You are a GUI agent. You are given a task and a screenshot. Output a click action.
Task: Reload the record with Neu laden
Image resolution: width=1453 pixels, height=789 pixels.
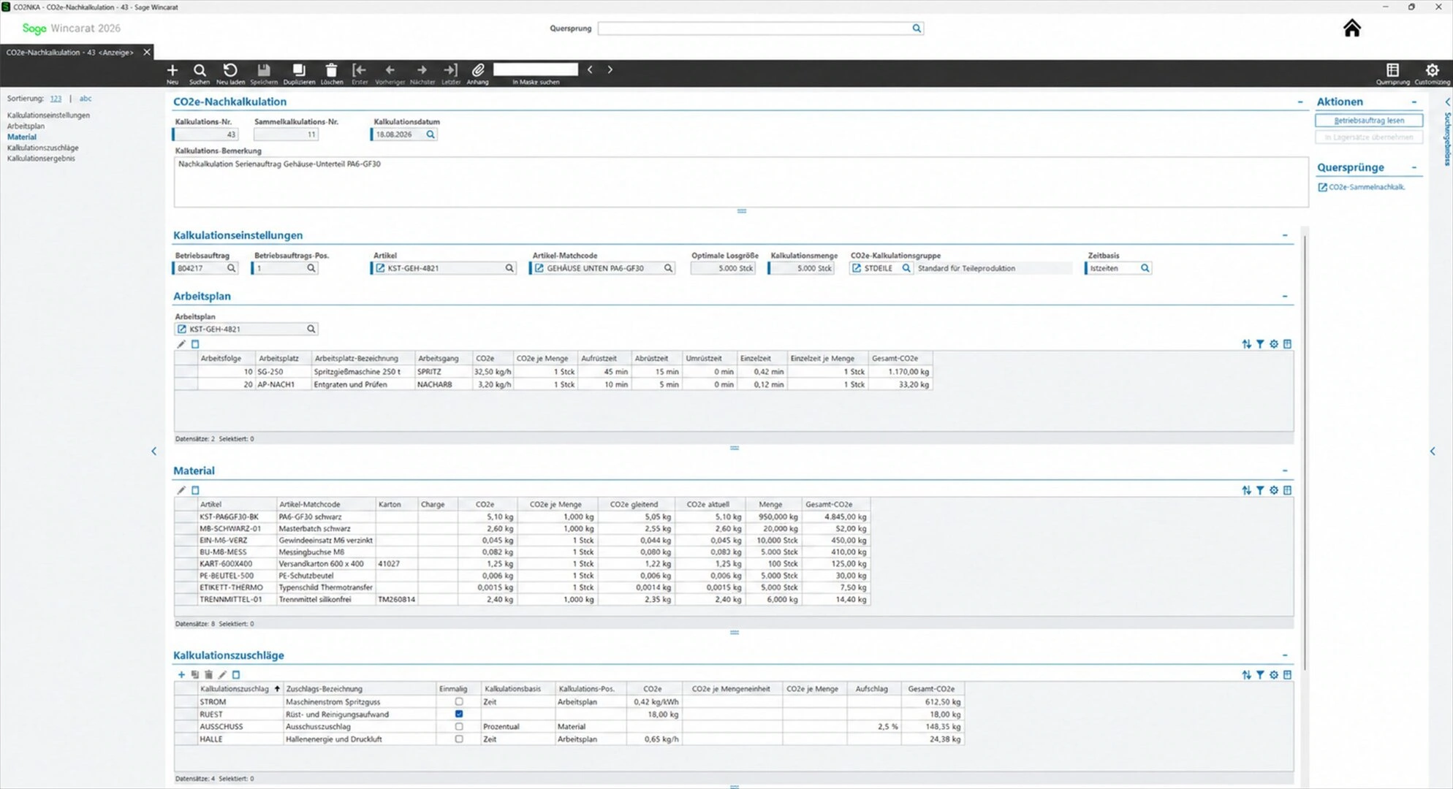[230, 70]
